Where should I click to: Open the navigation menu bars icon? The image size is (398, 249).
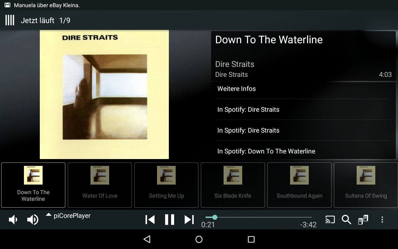[10, 21]
